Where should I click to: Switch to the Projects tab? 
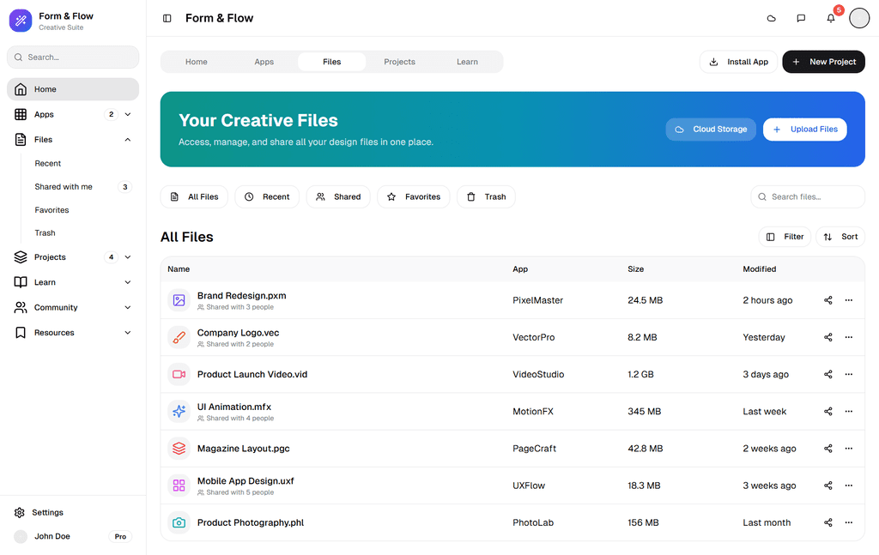(x=399, y=62)
